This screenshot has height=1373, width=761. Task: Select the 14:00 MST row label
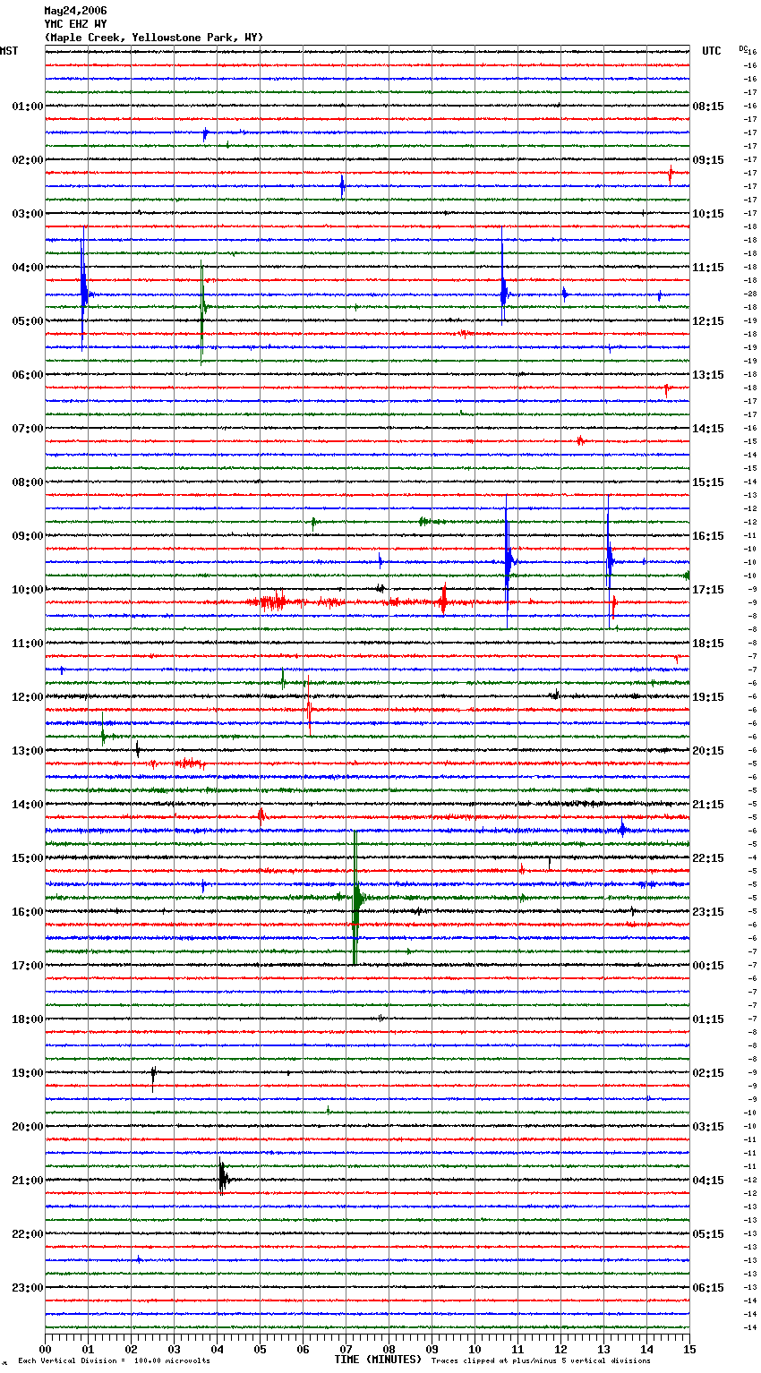(27, 805)
